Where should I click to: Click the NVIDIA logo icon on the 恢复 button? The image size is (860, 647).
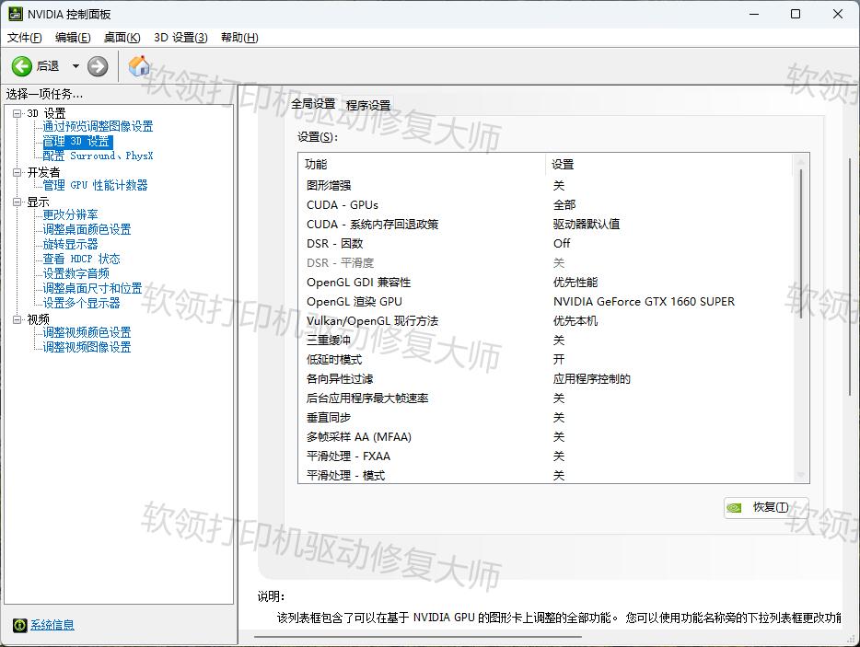[x=734, y=507]
